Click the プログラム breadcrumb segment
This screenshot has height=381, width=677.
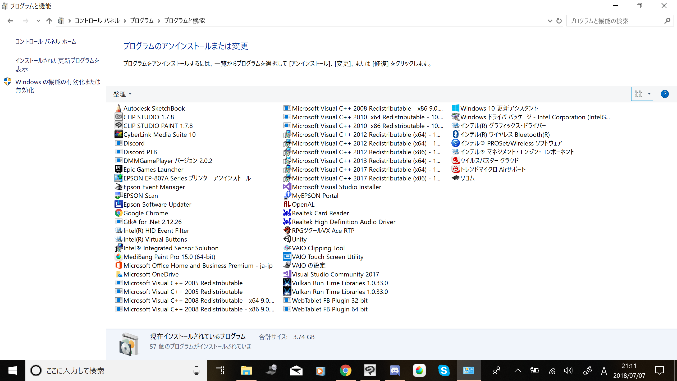pyautogui.click(x=142, y=21)
